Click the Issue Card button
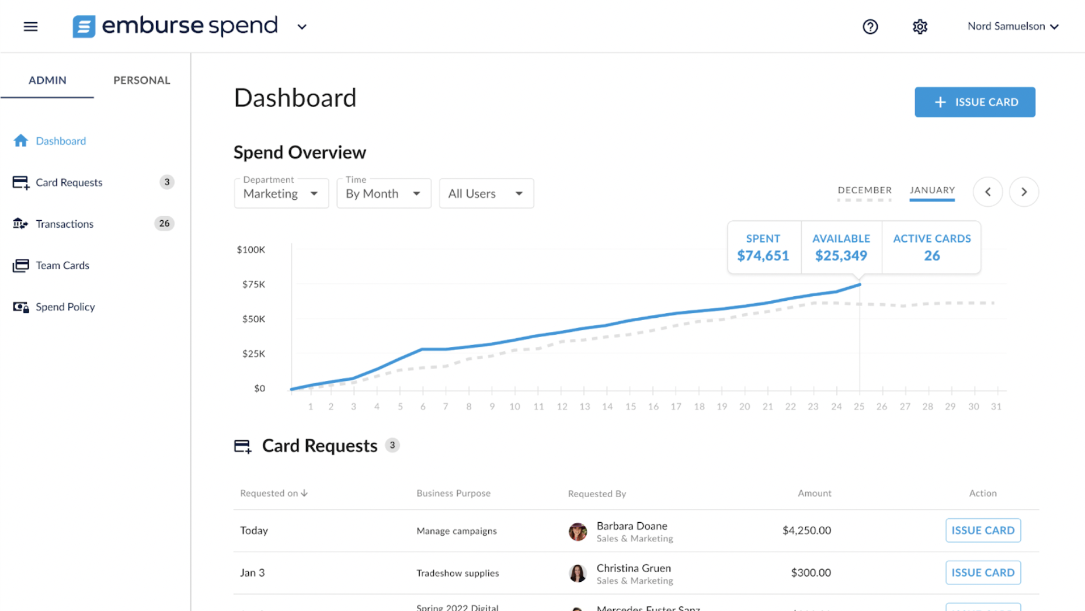 click(974, 102)
